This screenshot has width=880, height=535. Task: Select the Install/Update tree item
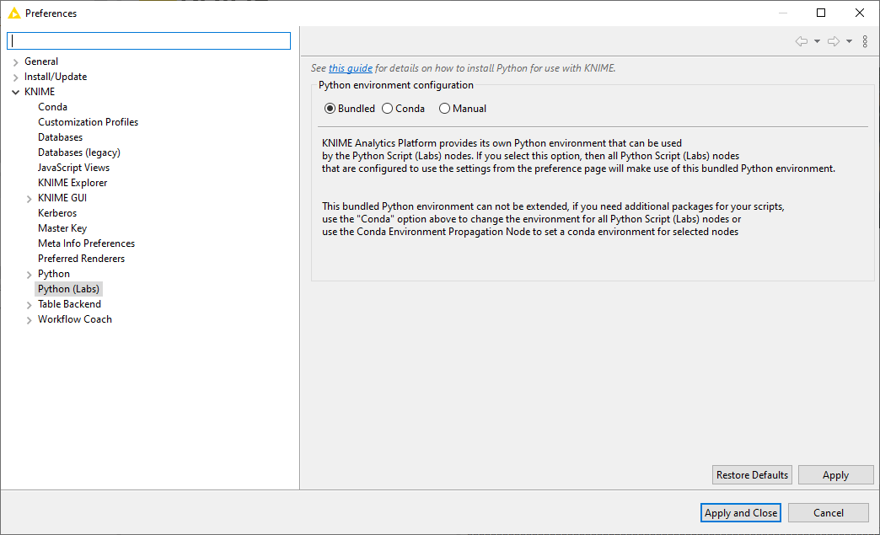[56, 77]
